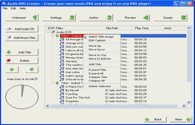Select Move to Bottom in context menu

(x=99, y=59)
